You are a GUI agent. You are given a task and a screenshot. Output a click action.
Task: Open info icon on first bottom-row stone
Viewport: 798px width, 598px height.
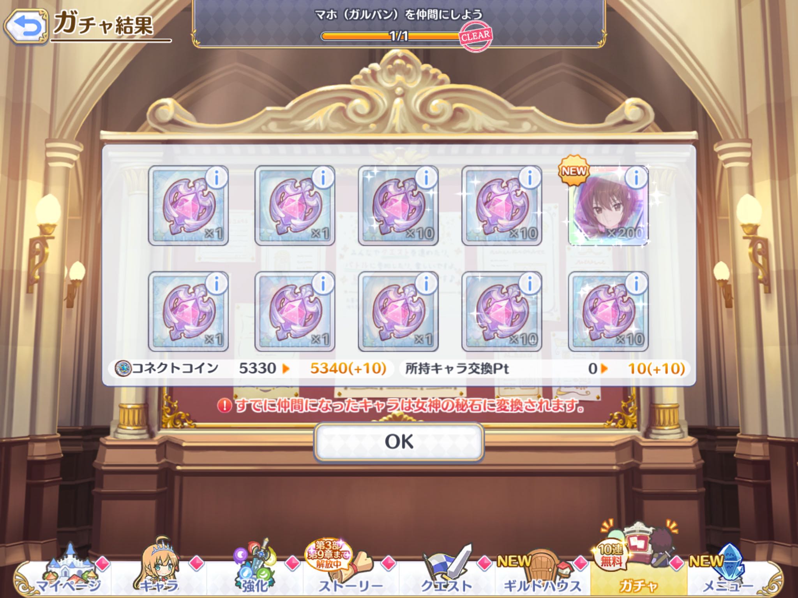[x=216, y=284]
